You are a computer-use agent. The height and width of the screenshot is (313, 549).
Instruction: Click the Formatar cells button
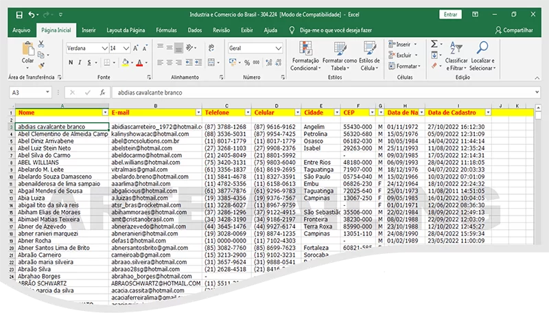coord(404,66)
